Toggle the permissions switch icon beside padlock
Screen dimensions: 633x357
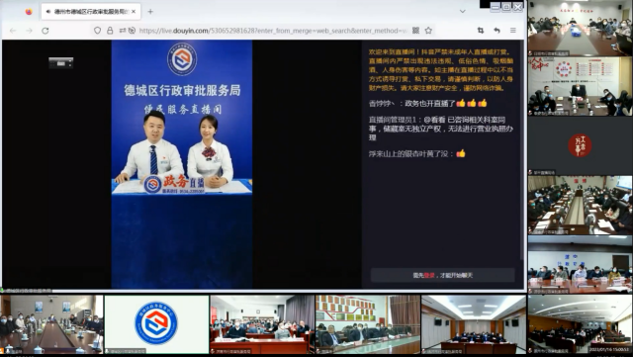click(123, 31)
